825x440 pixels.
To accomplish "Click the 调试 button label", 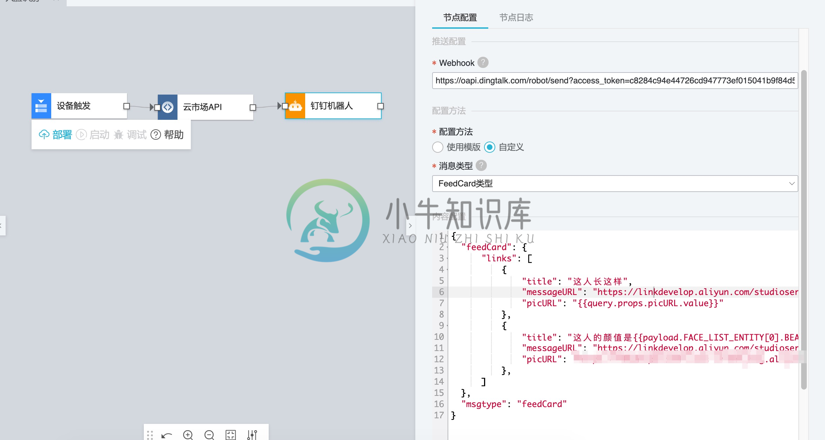I will coord(136,135).
